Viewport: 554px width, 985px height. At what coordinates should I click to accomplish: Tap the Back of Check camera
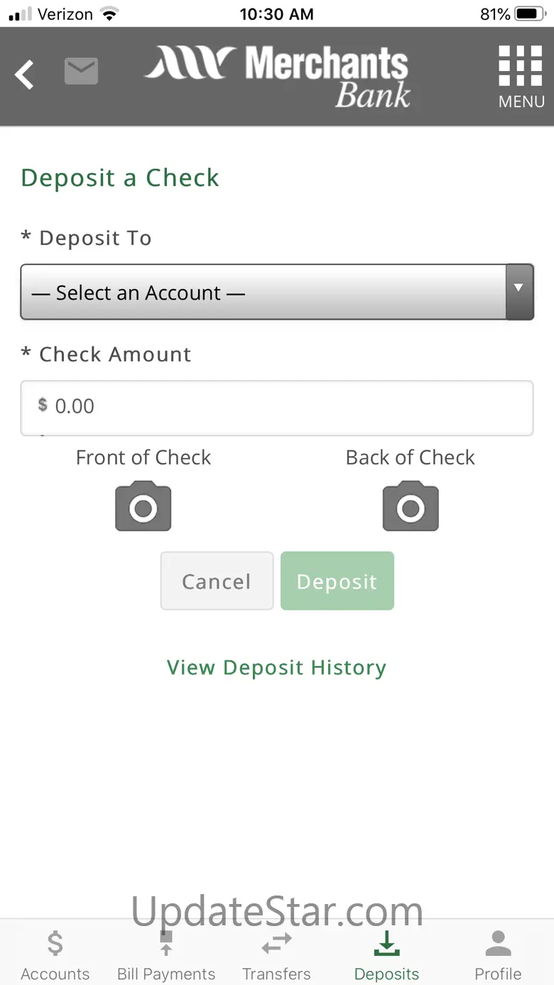(x=411, y=506)
